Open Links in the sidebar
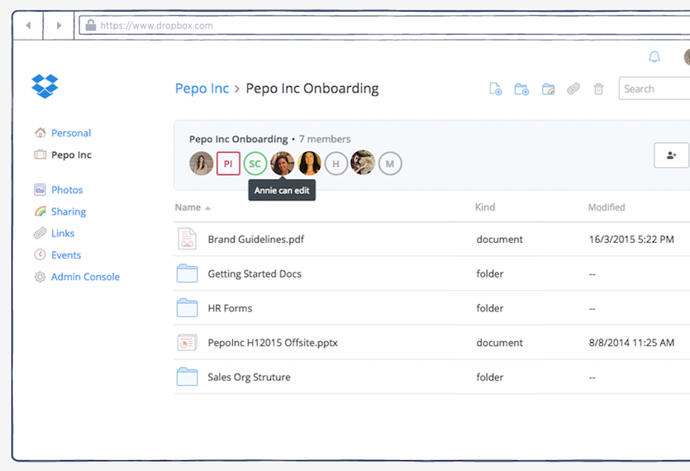The width and height of the screenshot is (690, 471). [63, 233]
